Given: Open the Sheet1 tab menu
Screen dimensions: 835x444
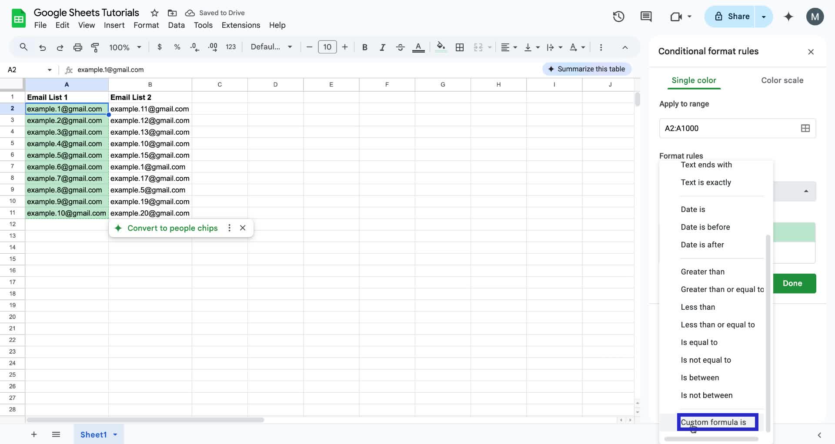Looking at the screenshot, I should tap(115, 434).
